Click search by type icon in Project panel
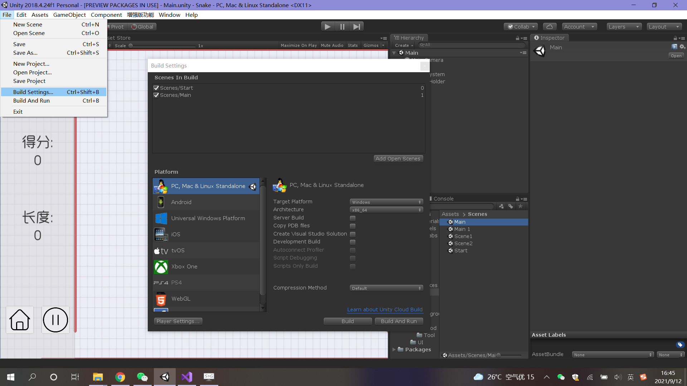The width and height of the screenshot is (687, 386). [501, 206]
